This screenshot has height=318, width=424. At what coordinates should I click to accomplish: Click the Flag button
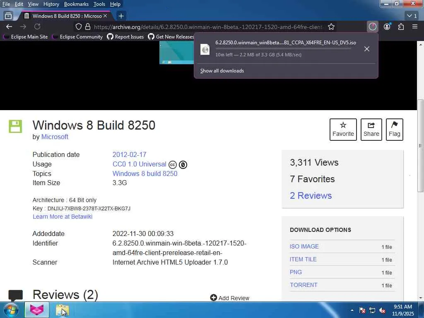(x=395, y=130)
